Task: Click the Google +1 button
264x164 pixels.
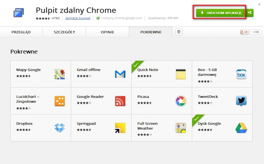Action: click(244, 32)
